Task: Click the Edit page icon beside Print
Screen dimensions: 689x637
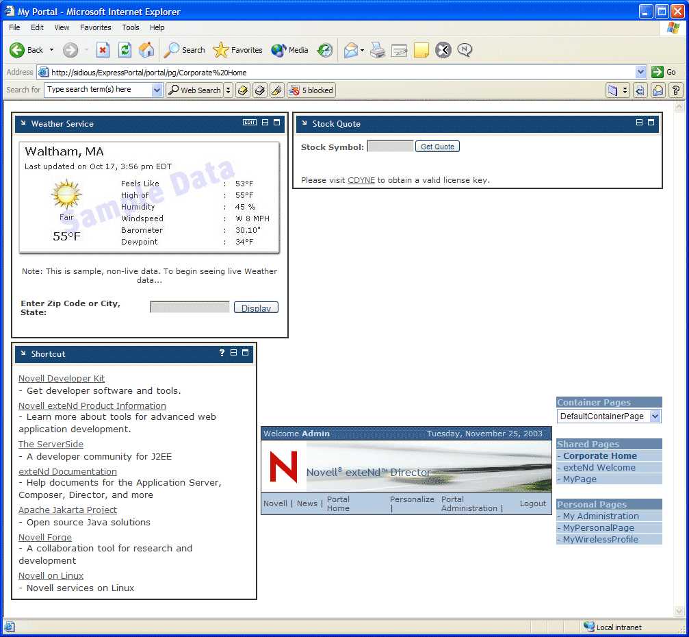Action: pos(400,50)
